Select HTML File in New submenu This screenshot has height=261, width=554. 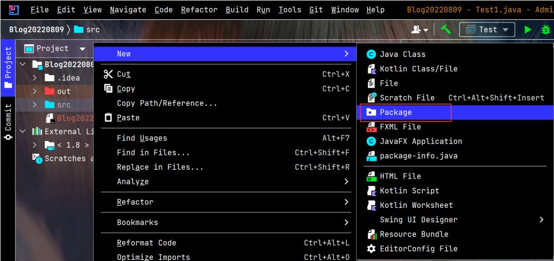click(x=400, y=176)
